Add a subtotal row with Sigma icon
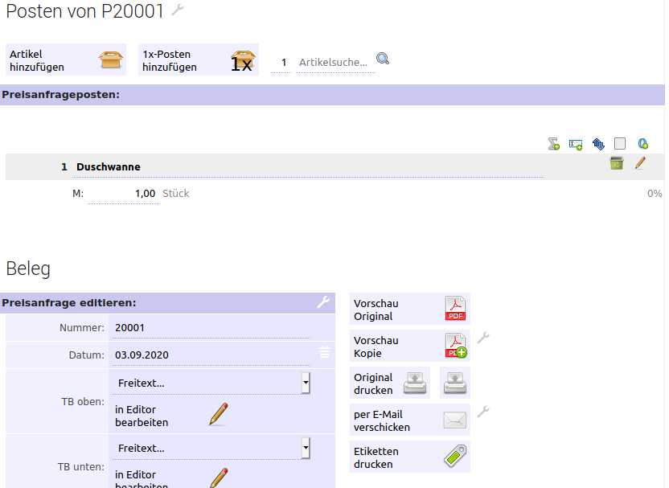669x488 pixels. 554,144
